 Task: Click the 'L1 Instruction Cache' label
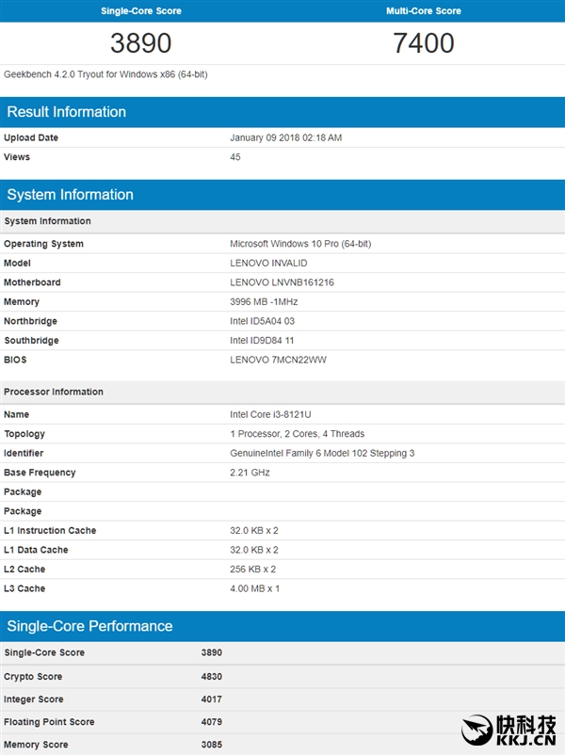pyautogui.click(x=50, y=531)
